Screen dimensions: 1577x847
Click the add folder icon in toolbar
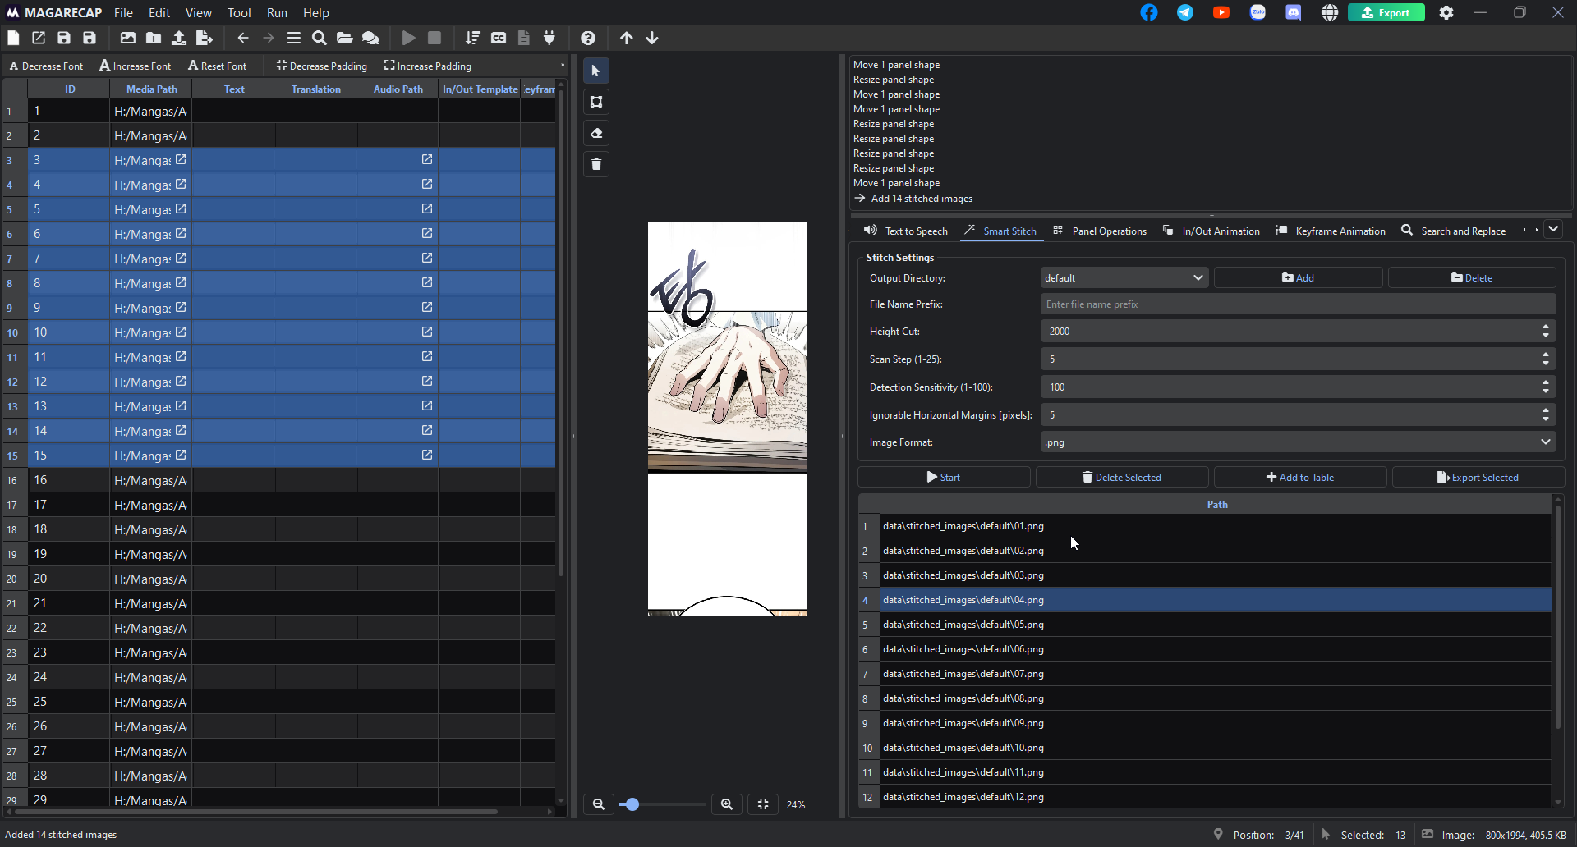pos(154,38)
